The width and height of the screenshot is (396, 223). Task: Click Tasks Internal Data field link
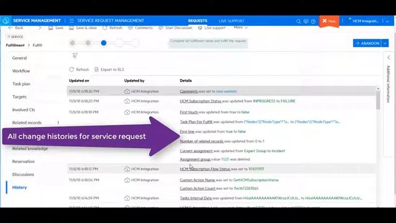click(196, 198)
